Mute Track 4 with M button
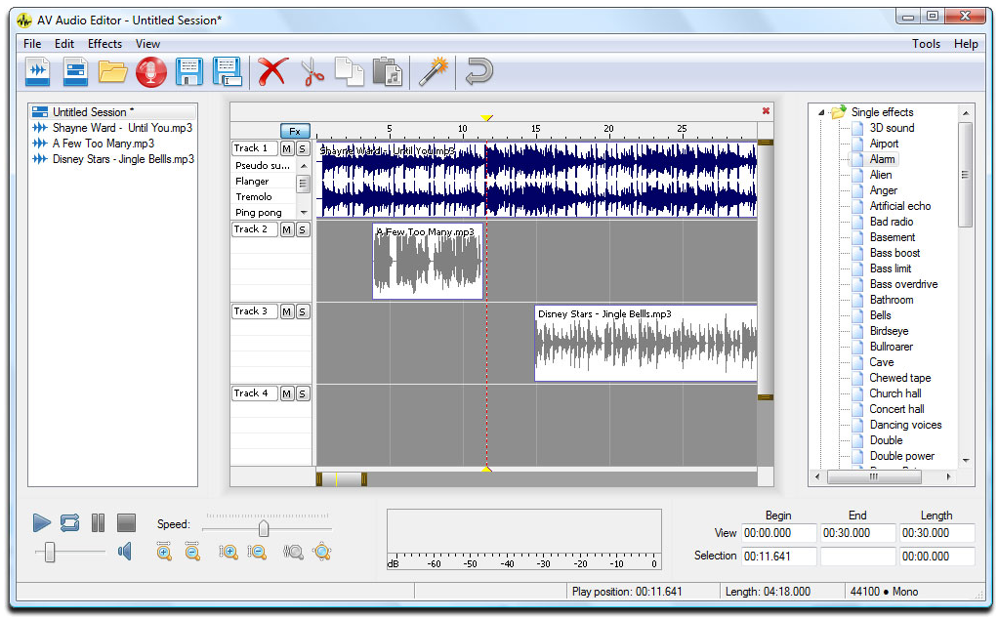 [x=287, y=393]
